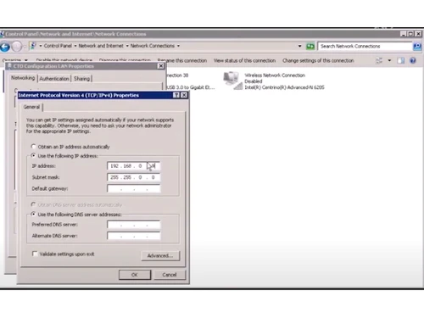Screen dimensions: 424x318
Task: Click Network and Internet breadcrumb
Action: [101, 46]
